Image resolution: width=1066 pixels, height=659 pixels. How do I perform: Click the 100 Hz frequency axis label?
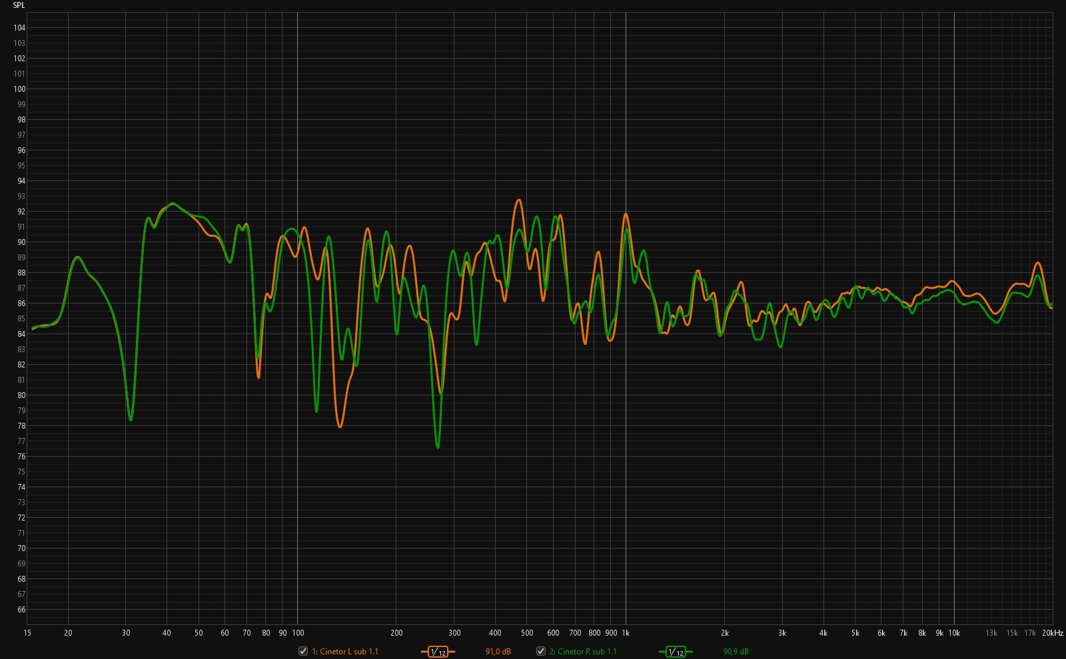[x=298, y=633]
